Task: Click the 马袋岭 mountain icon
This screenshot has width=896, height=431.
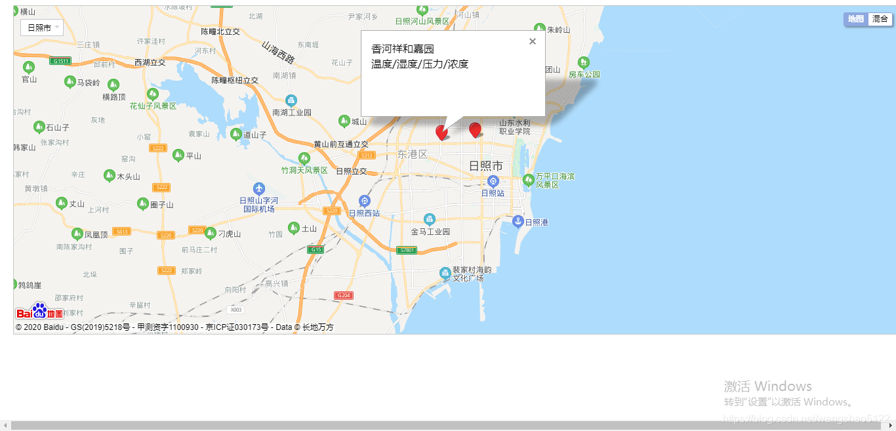Action: (70, 81)
